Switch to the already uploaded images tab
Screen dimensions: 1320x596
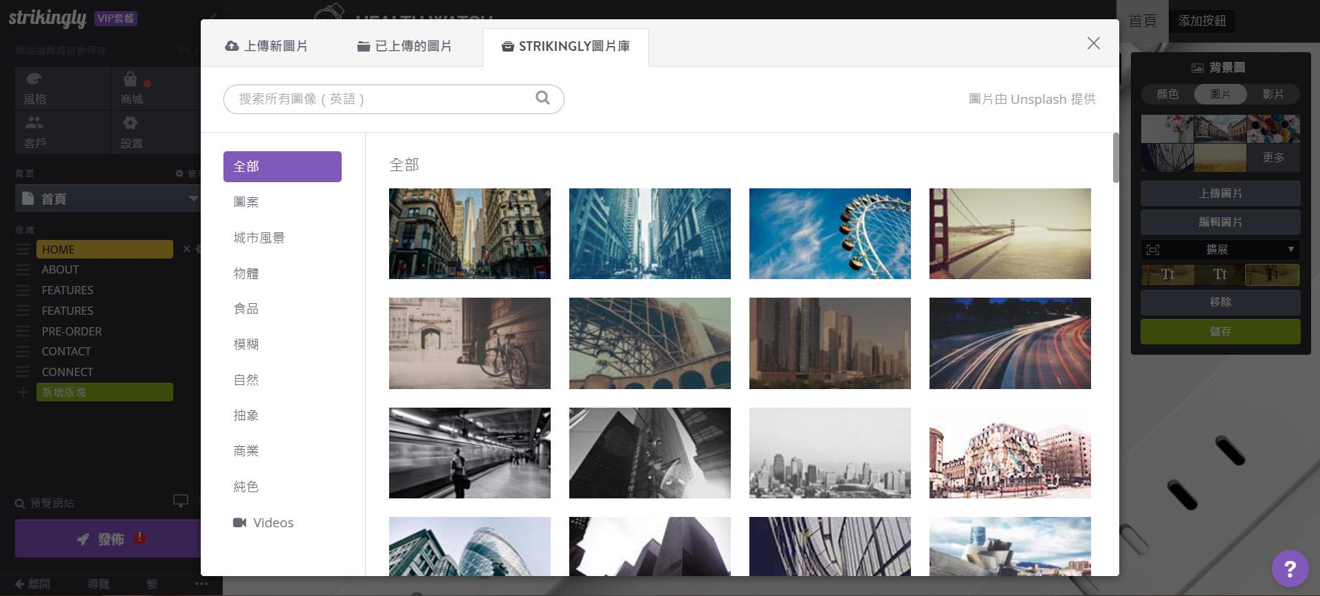click(404, 46)
